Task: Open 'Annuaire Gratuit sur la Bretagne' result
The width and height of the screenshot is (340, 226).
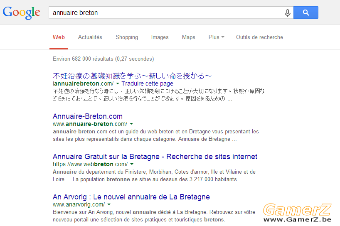Action: pyautogui.click(x=155, y=157)
